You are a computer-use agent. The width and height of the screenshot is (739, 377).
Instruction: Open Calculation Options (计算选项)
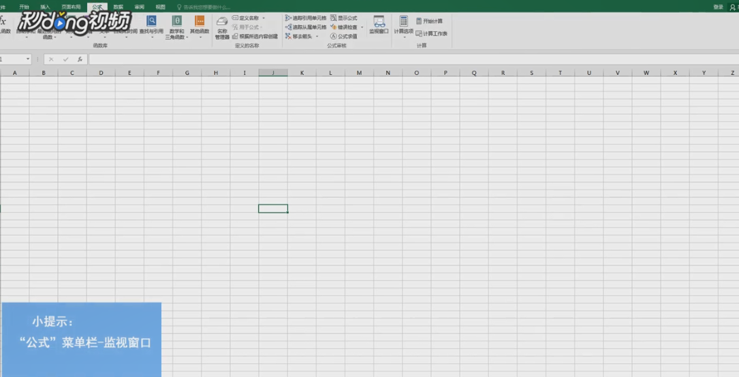(404, 27)
